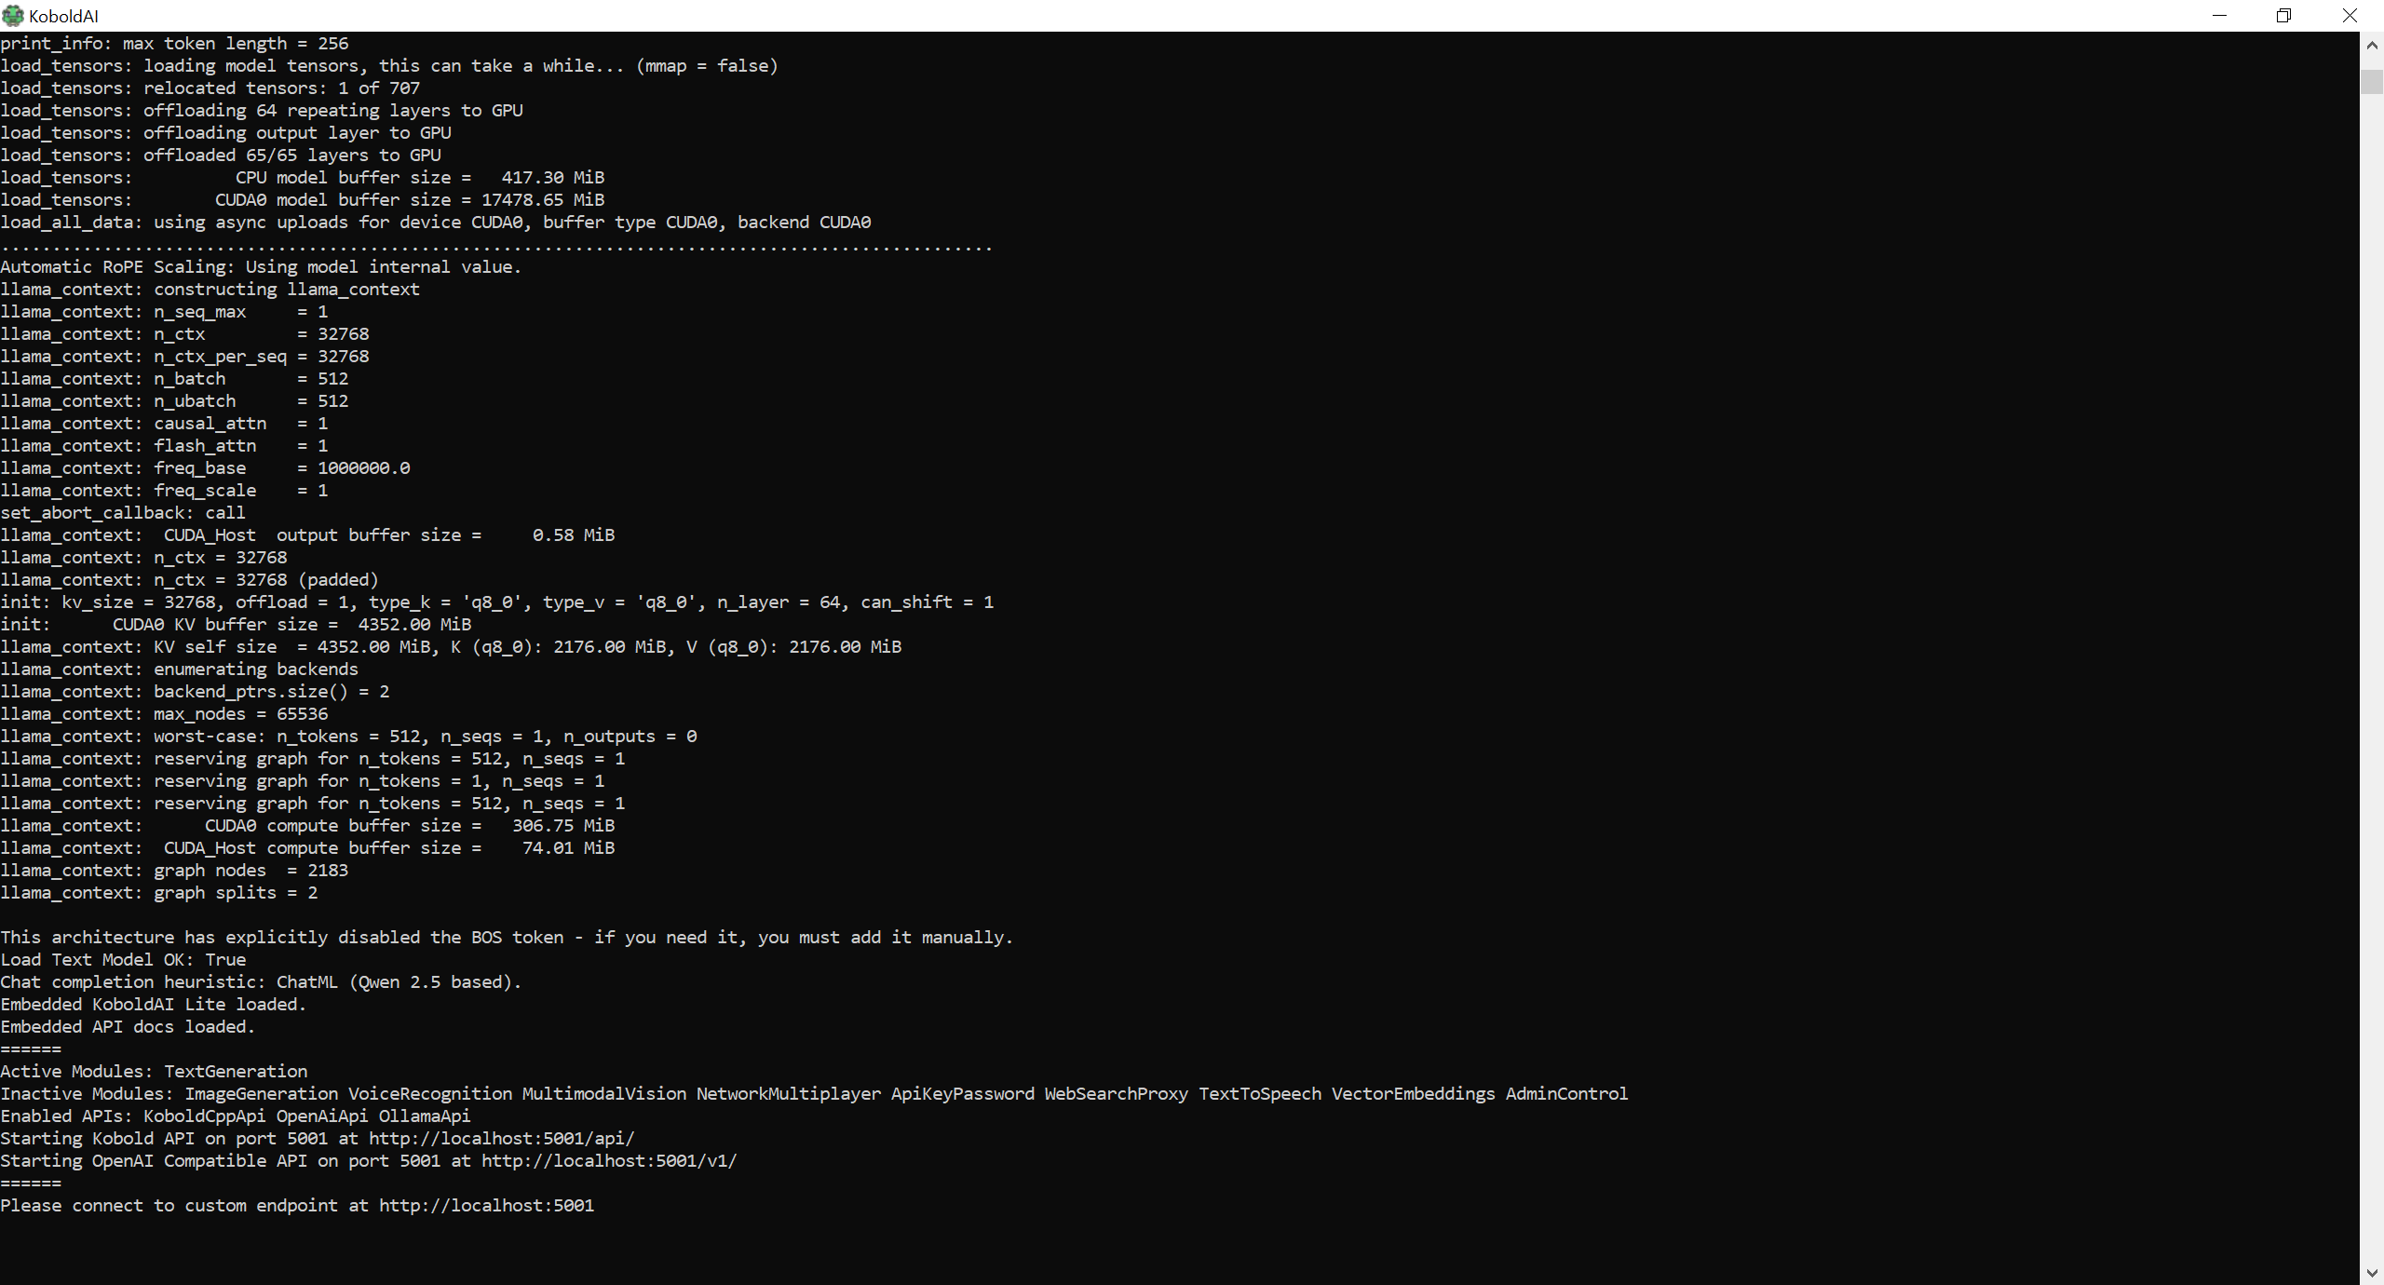Click the 'Load Text Model OK: True' line

pyautogui.click(x=123, y=960)
